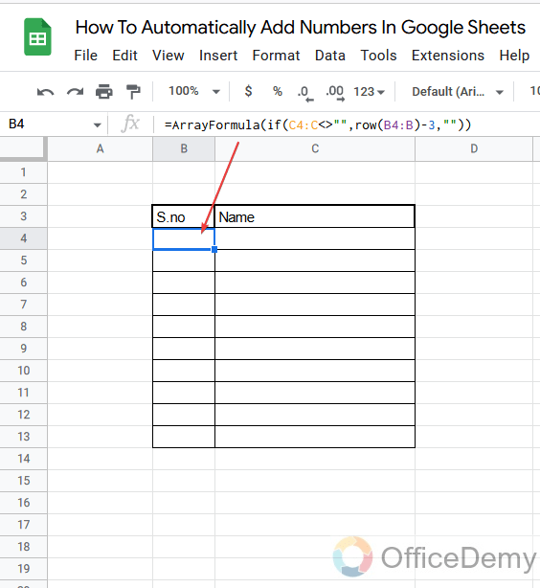540x588 pixels.
Task: Format as currency with the dollar icon
Action: click(248, 91)
